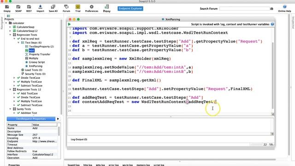Screen dimensions: 295x166
Task: Switch to the memory log tab
Action: click(143, 165)
